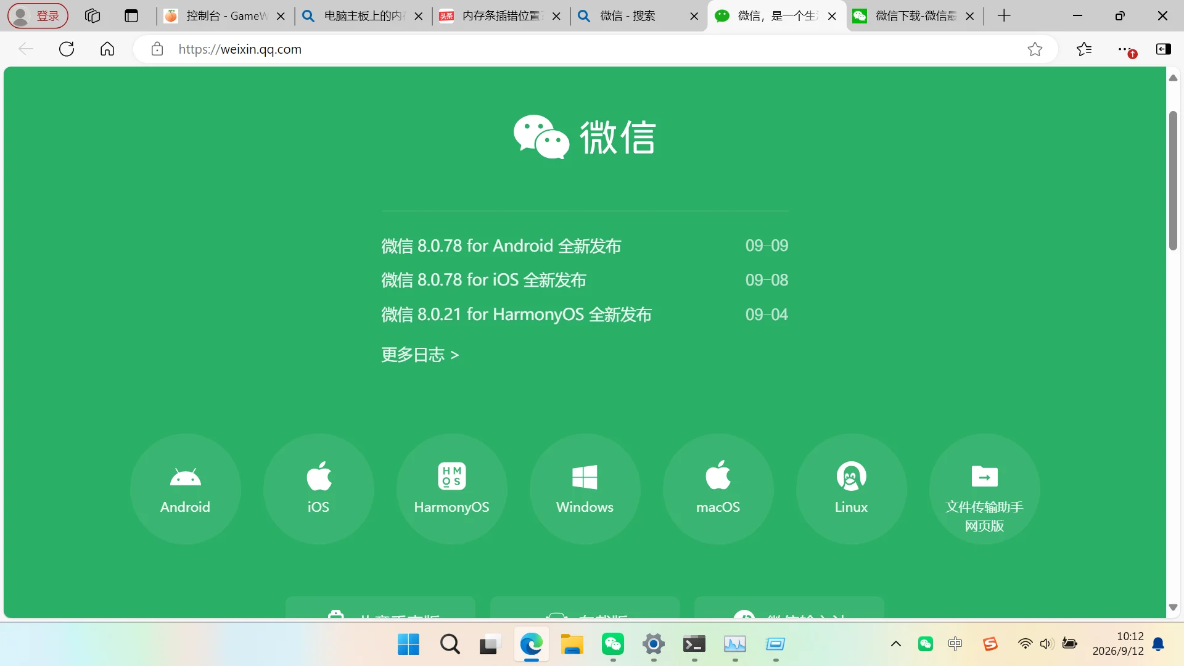Open a new tab with plus button
This screenshot has height=666, width=1184.
[1004, 15]
